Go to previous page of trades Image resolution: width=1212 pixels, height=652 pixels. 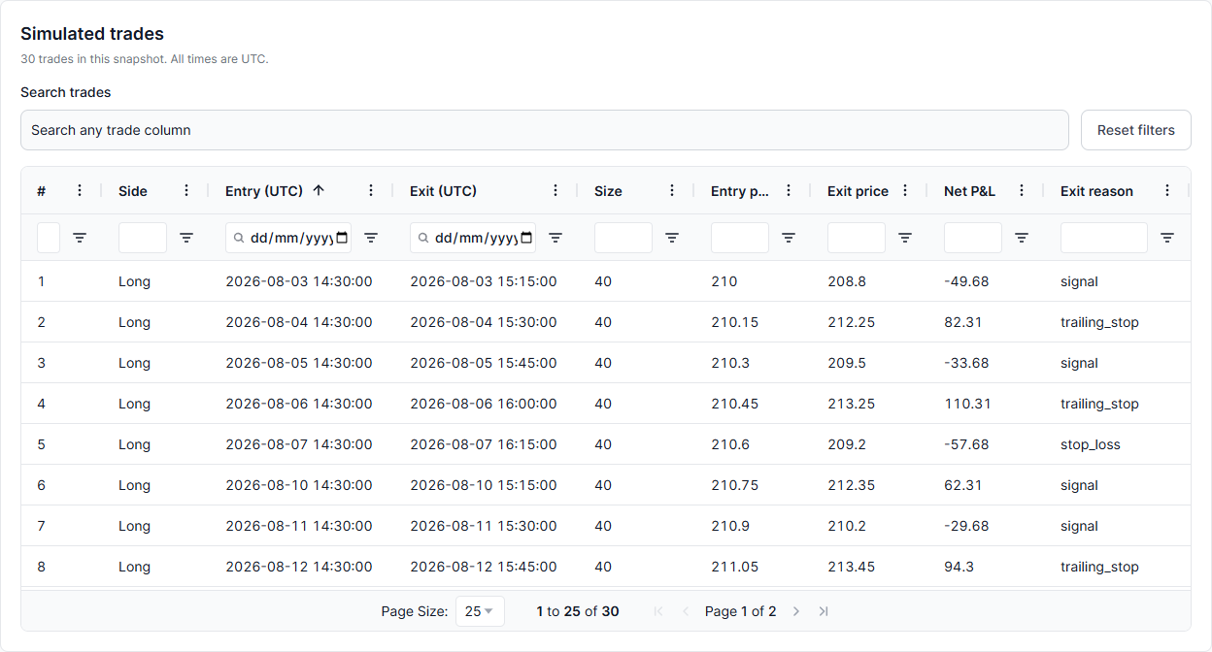click(686, 611)
